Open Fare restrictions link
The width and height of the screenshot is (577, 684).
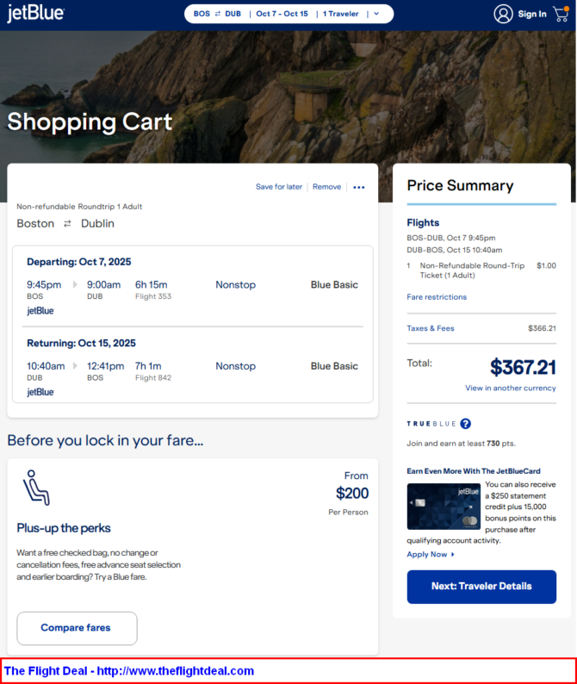(x=437, y=297)
